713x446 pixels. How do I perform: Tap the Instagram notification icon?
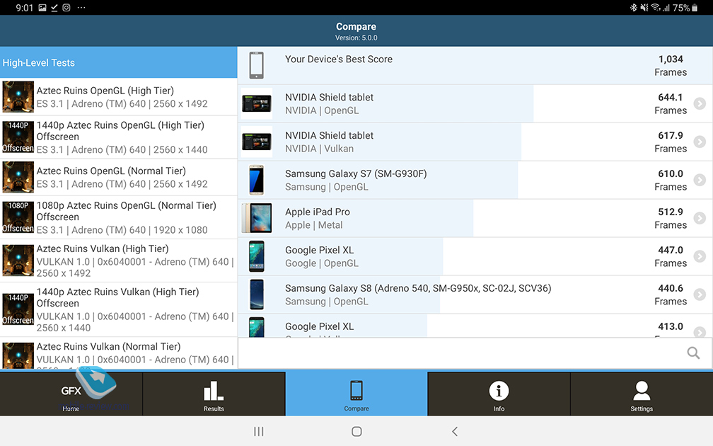(66, 8)
